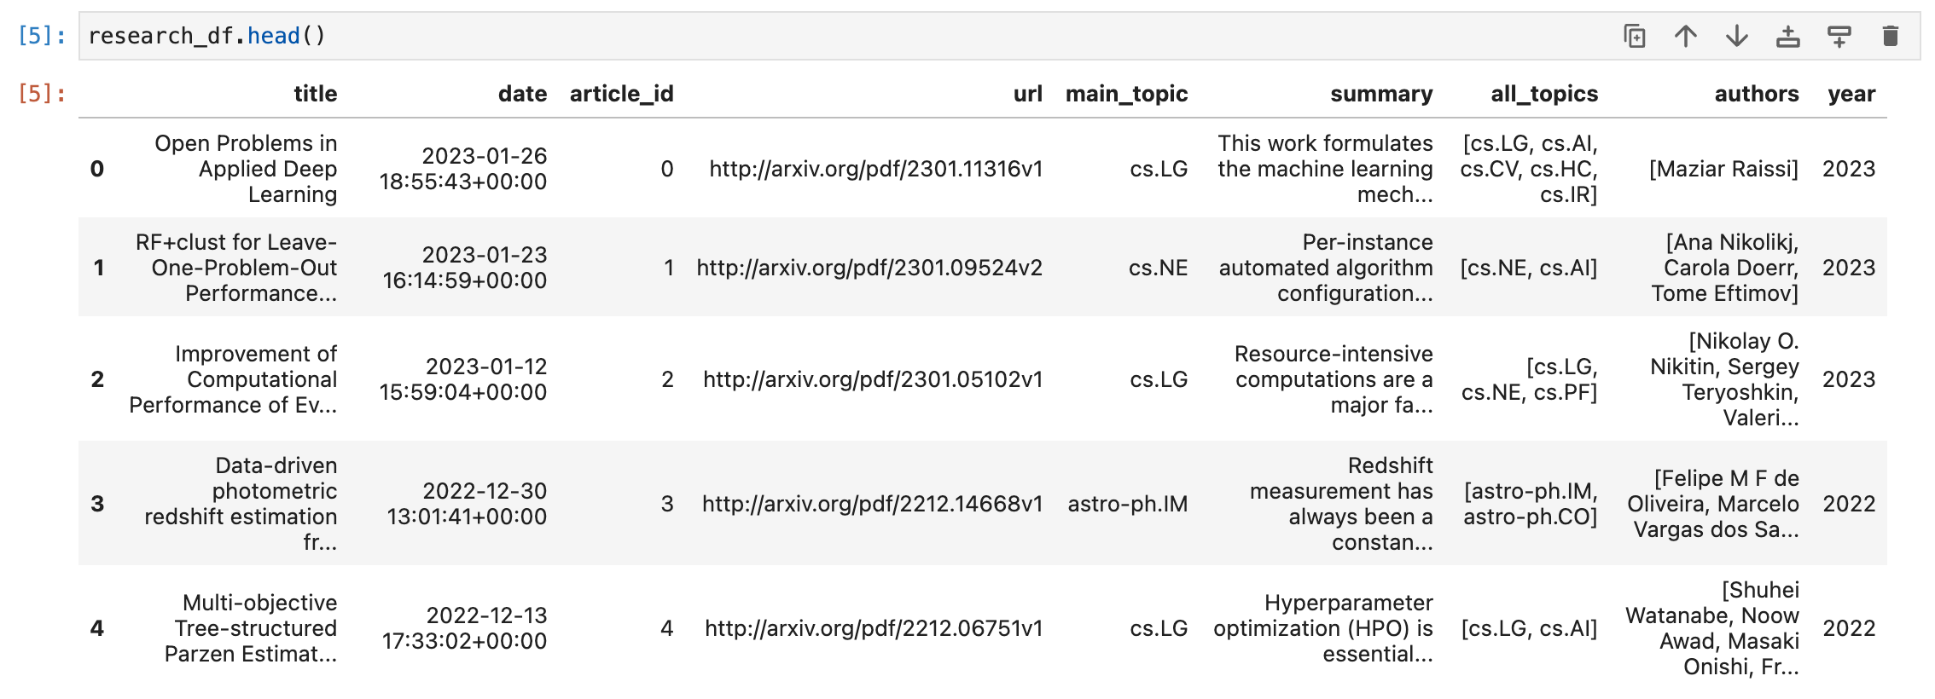Image resolution: width=1935 pixels, height=699 pixels.
Task: Move cell up with the arrow icon
Action: coord(1685,37)
